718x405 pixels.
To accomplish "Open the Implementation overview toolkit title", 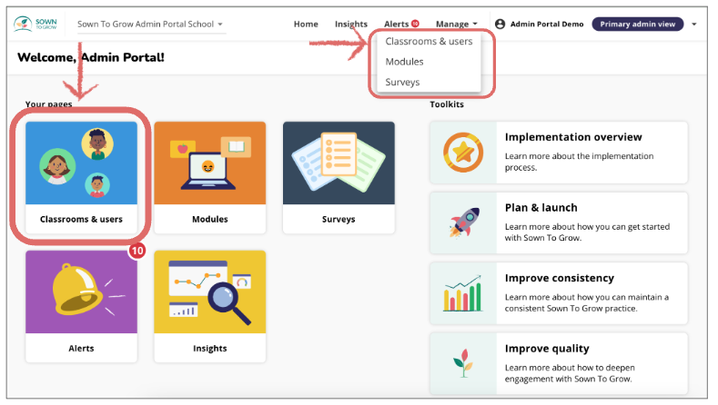I will [x=573, y=137].
